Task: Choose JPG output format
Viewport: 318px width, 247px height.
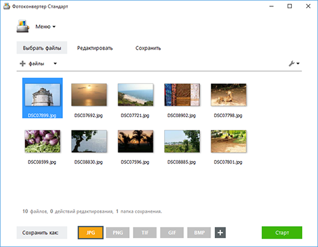Action: coord(90,232)
